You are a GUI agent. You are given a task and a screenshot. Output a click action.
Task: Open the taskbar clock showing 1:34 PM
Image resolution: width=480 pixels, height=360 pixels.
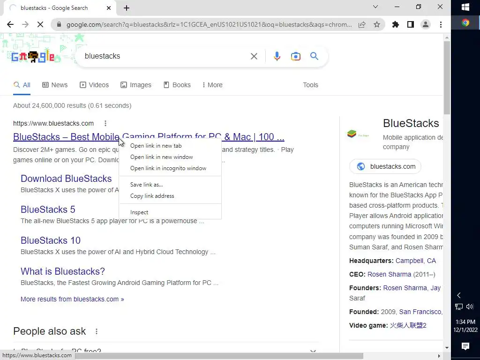[x=465, y=326]
